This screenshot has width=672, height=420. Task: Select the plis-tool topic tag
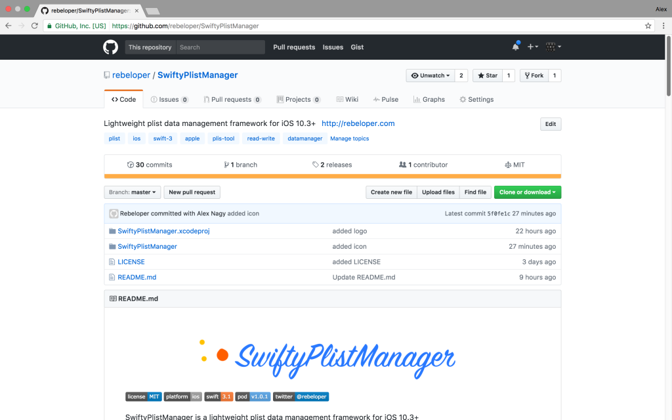pos(223,138)
